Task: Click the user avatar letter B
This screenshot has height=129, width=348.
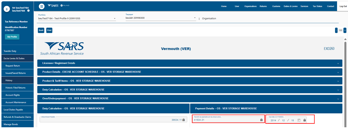Action: point(7,9)
